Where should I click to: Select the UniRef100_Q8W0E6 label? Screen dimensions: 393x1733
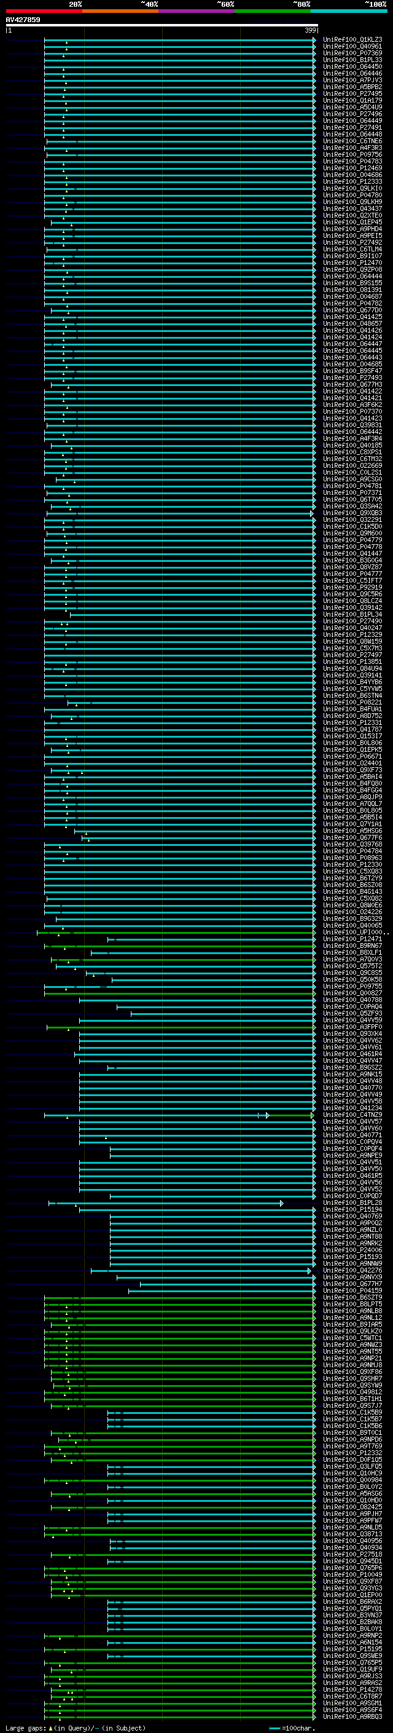[352, 906]
